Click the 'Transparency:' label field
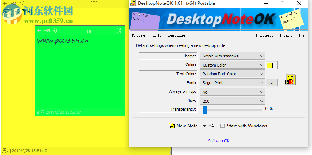 168,109
